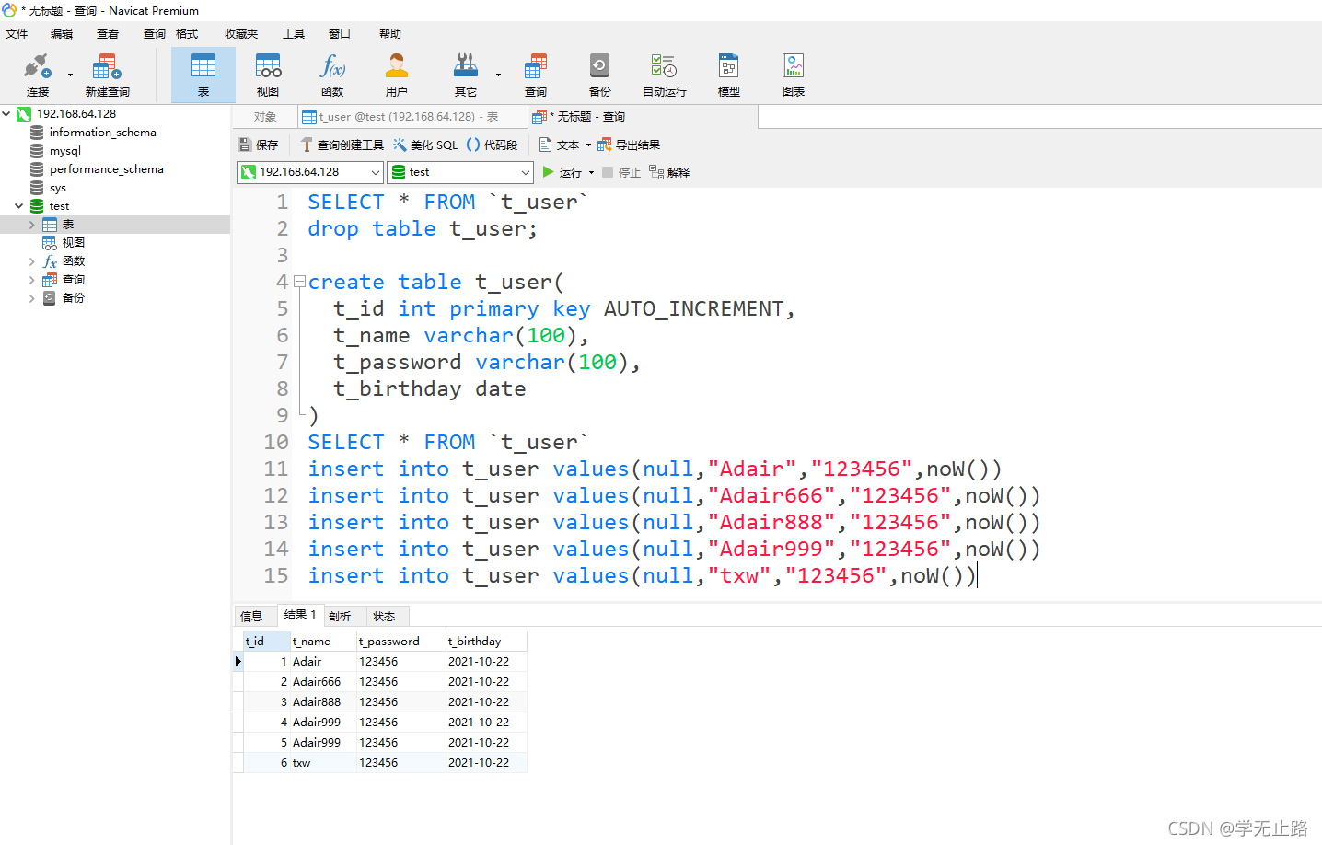Click the 保存 (Save) button
The width and height of the screenshot is (1322, 845).
[x=259, y=145]
